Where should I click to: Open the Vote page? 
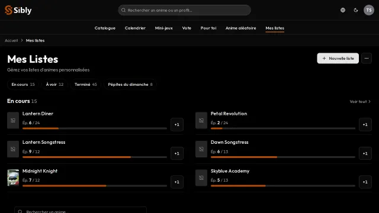187,28
